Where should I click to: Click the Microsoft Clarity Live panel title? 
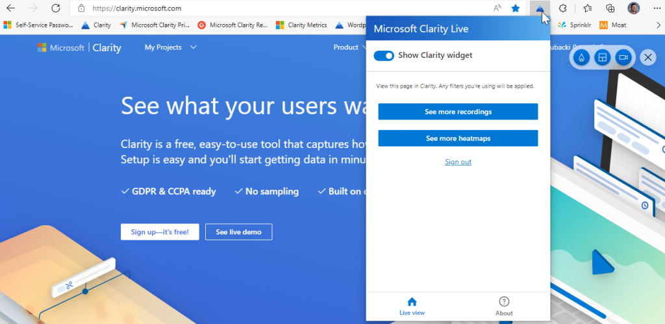pyautogui.click(x=421, y=29)
